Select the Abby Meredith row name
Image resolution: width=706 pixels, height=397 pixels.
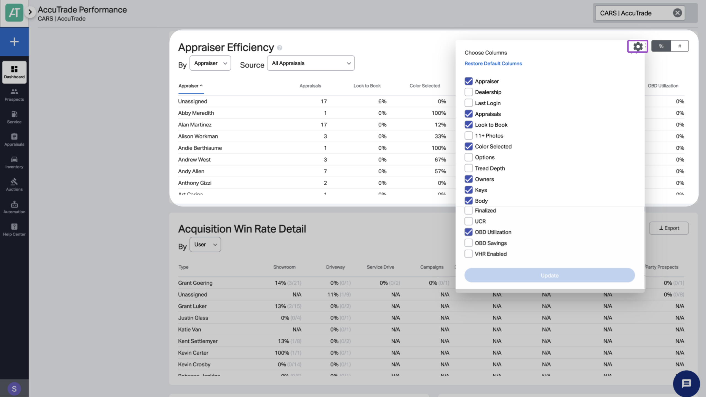[x=196, y=113]
